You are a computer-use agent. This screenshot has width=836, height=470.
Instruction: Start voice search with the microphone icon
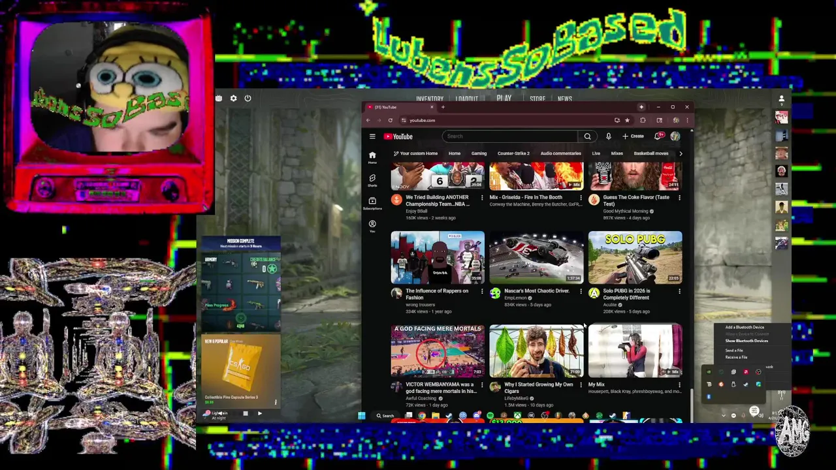pos(608,136)
